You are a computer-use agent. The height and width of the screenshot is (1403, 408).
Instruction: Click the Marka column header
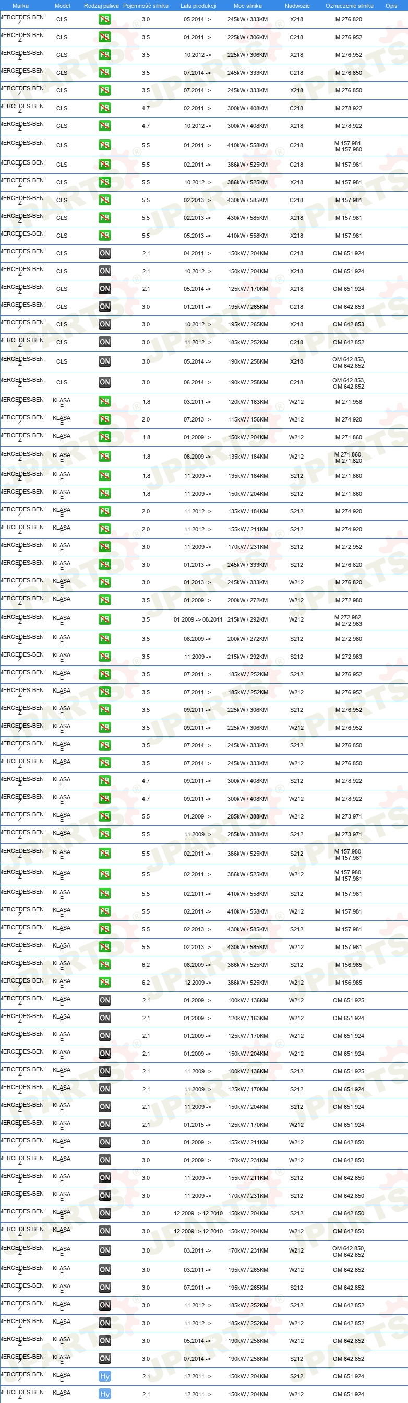point(20,5)
